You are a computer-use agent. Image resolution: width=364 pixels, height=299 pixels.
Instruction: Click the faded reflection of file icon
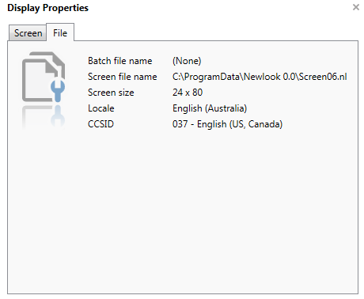tap(44, 116)
